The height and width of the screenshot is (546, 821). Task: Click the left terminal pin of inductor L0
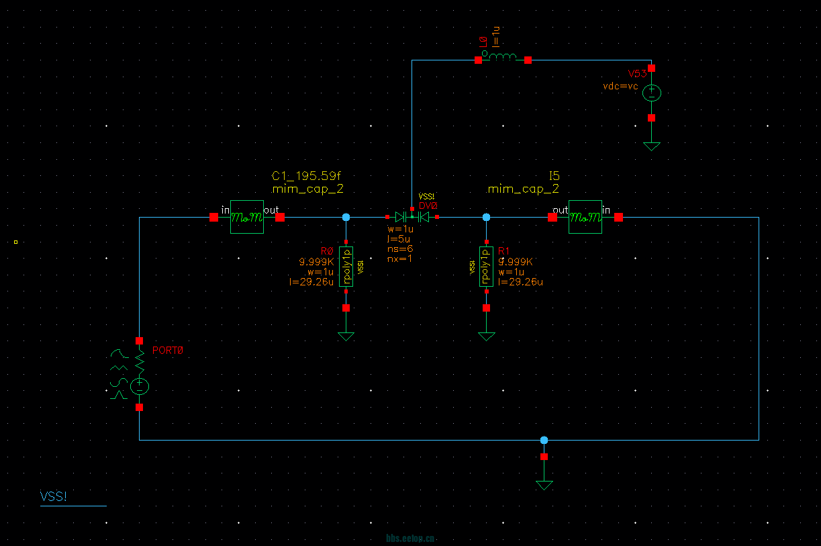[478, 60]
